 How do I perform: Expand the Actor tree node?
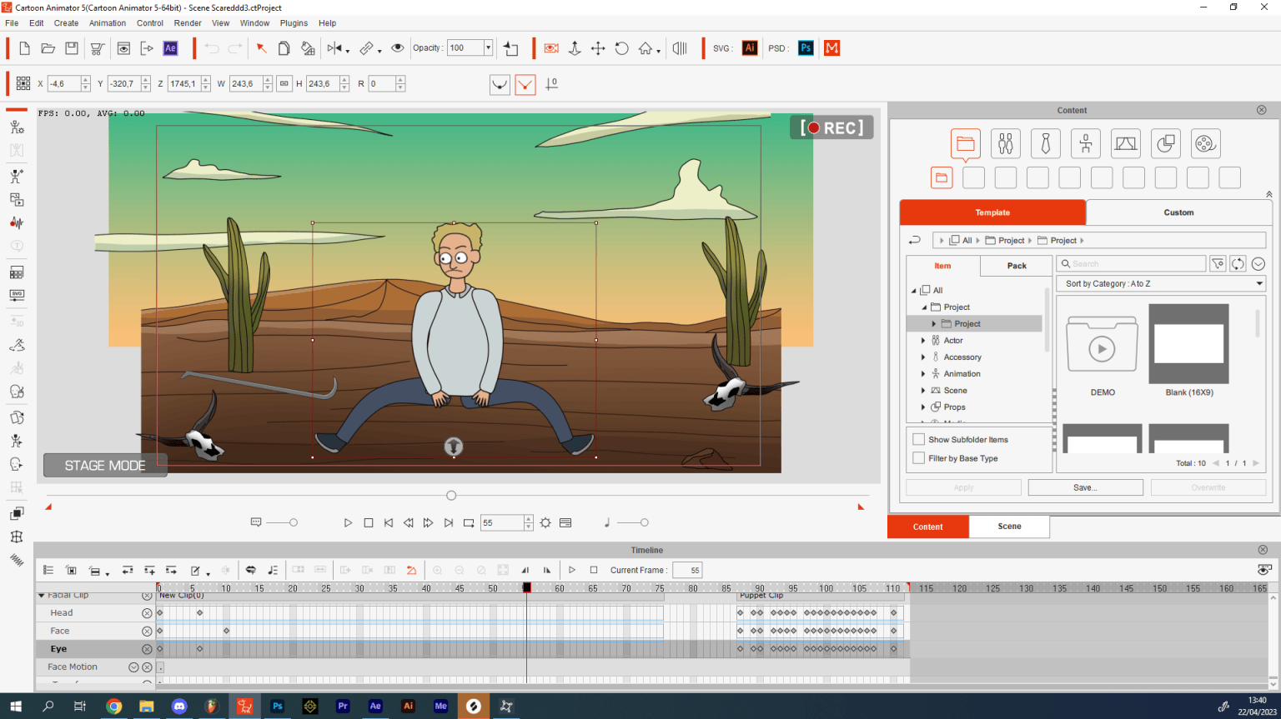(x=923, y=341)
